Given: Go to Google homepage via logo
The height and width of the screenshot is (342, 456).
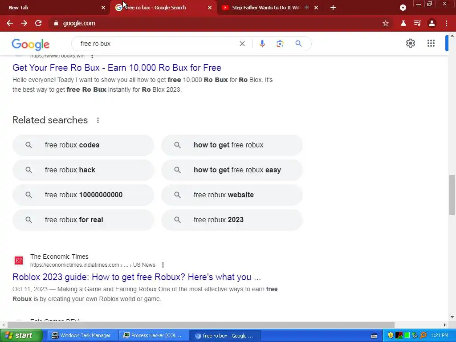Looking at the screenshot, I should (31, 45).
